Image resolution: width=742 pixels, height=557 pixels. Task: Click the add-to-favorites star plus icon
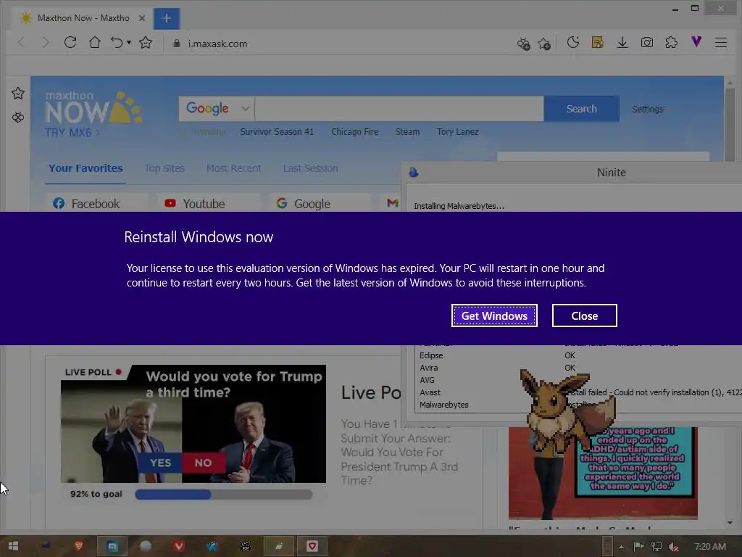click(544, 44)
